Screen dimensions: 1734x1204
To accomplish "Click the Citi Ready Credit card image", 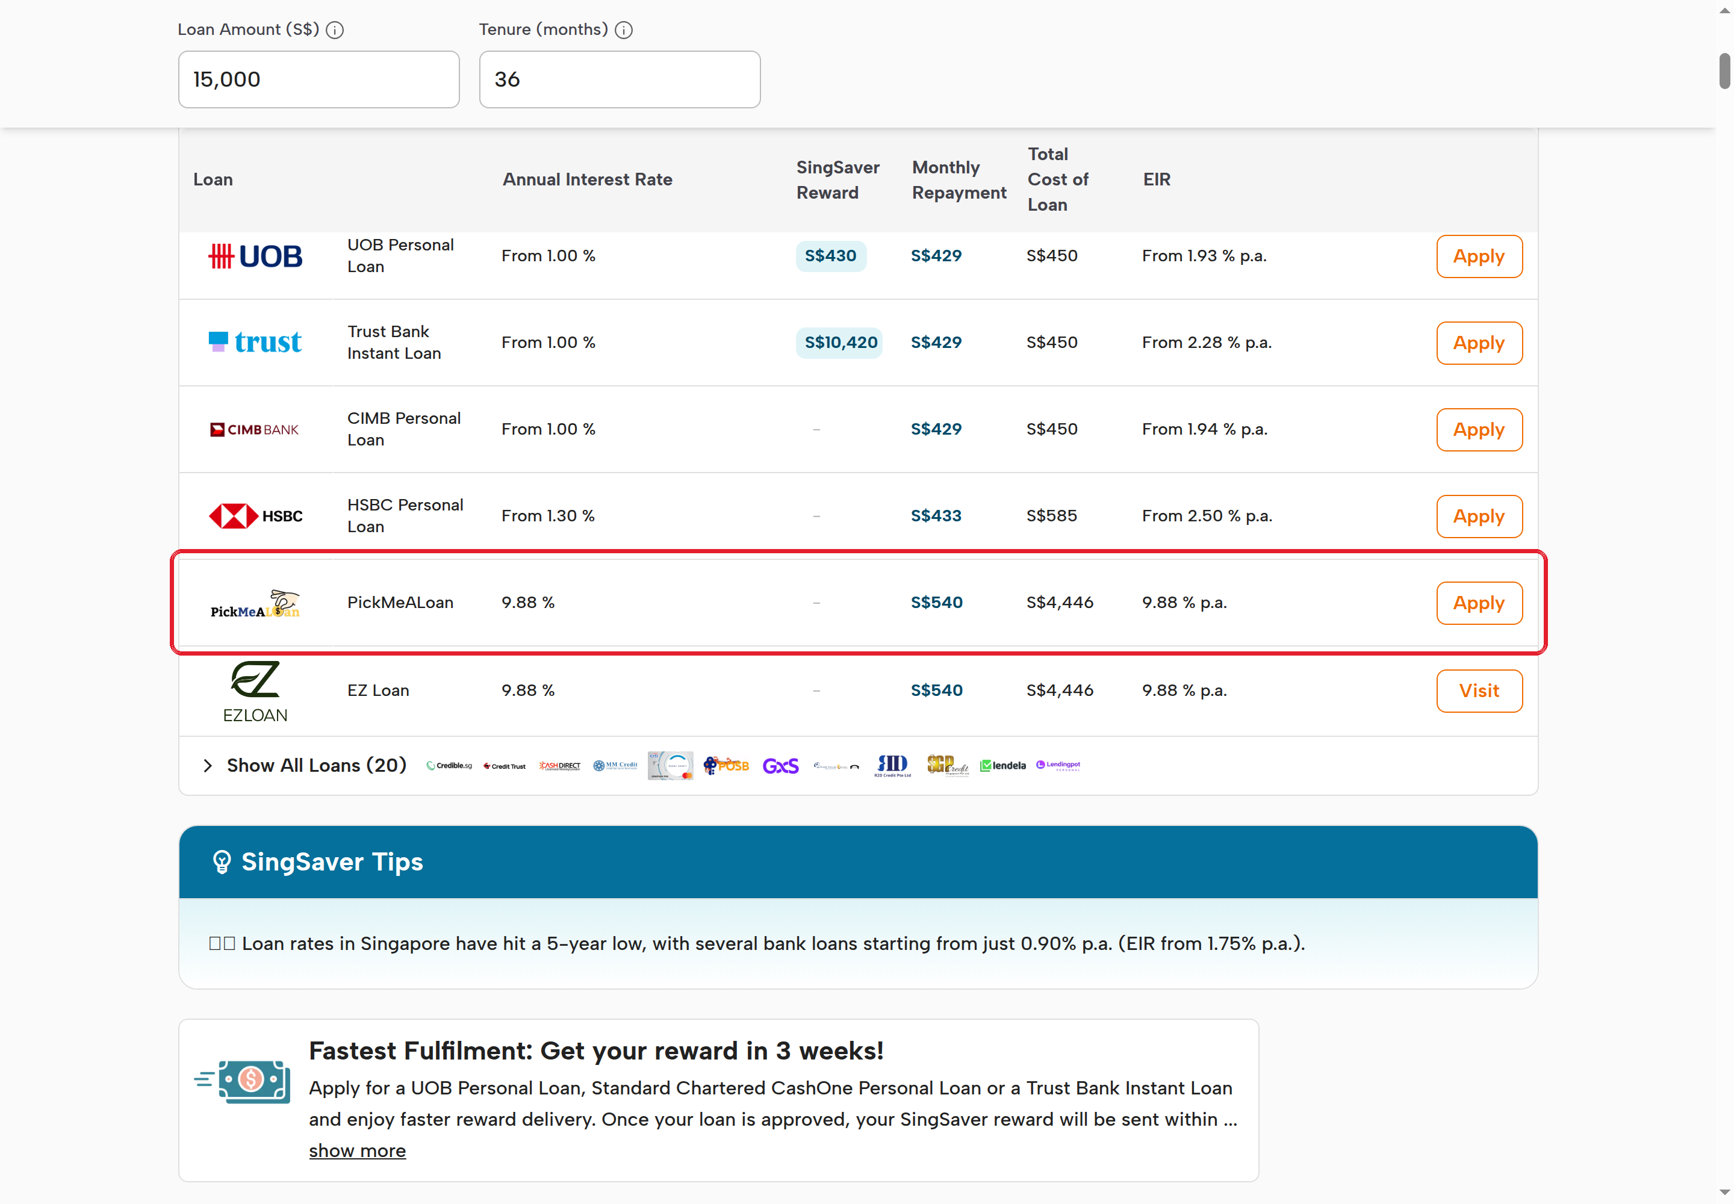I will pos(671,766).
